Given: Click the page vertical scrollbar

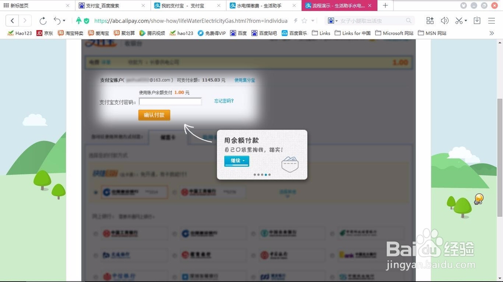Looking at the screenshot, I should [500, 158].
